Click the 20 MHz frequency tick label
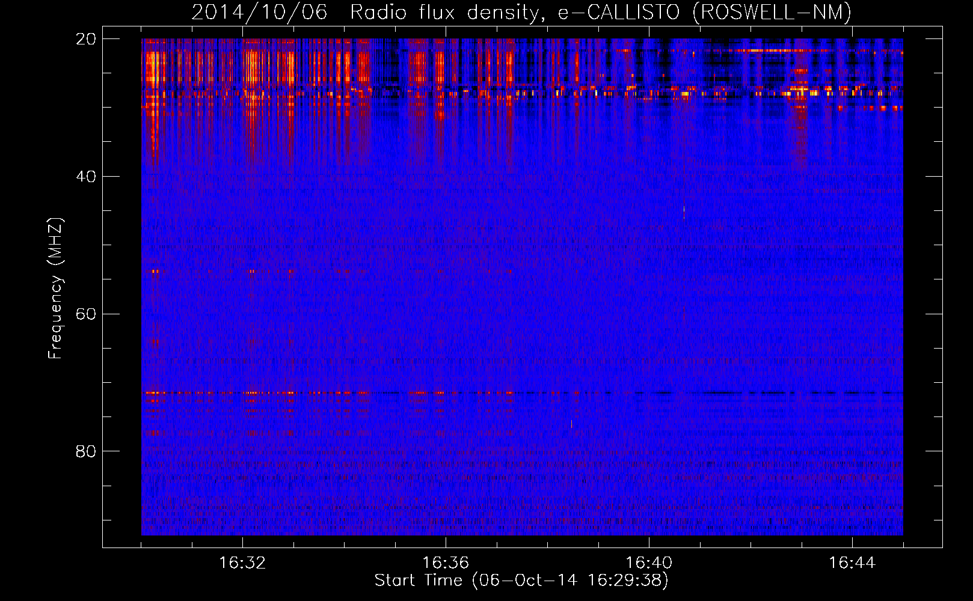 pos(85,39)
